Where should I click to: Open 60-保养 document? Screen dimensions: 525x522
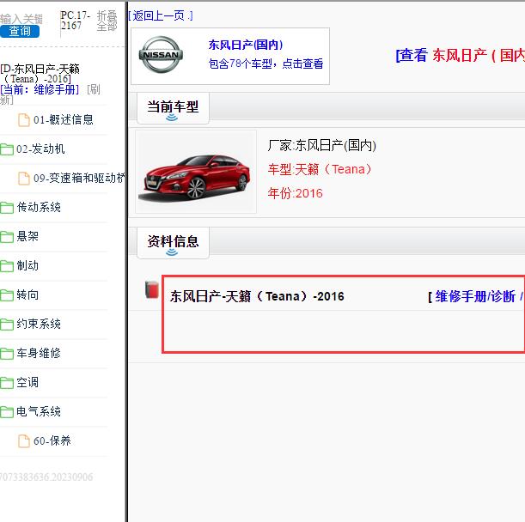[x=52, y=441]
